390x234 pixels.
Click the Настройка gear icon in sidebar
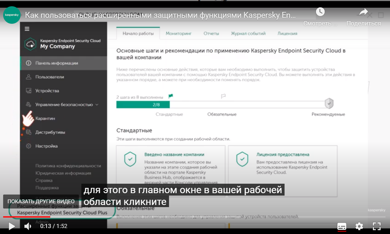pos(29,146)
